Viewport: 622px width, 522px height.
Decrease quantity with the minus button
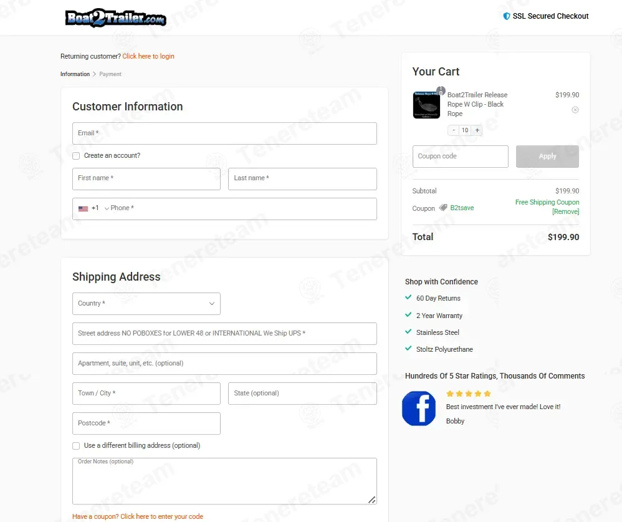[x=453, y=130]
